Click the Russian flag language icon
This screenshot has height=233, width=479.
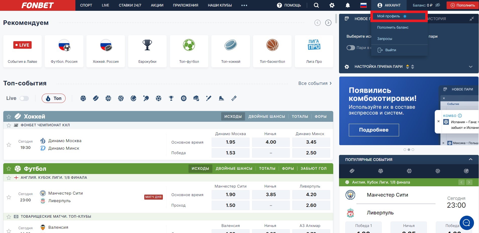pos(363,5)
